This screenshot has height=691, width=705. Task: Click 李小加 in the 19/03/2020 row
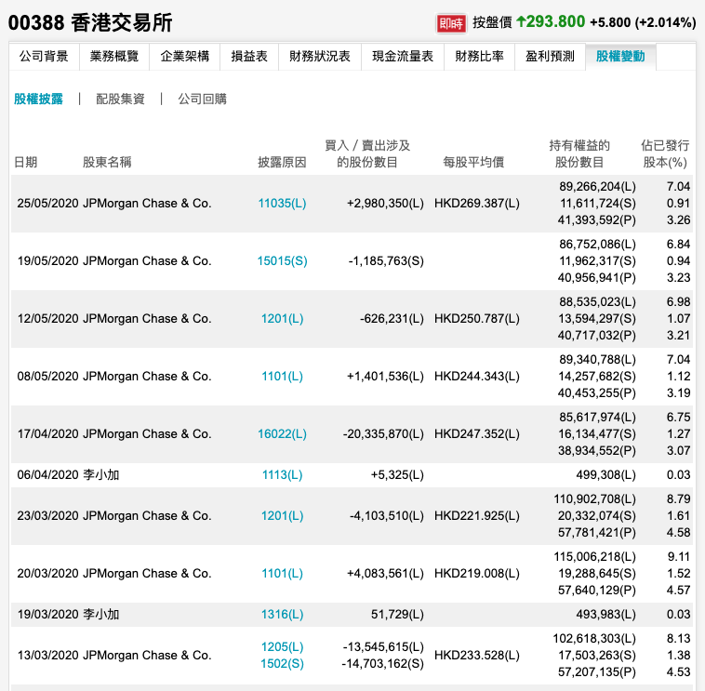coord(101,614)
